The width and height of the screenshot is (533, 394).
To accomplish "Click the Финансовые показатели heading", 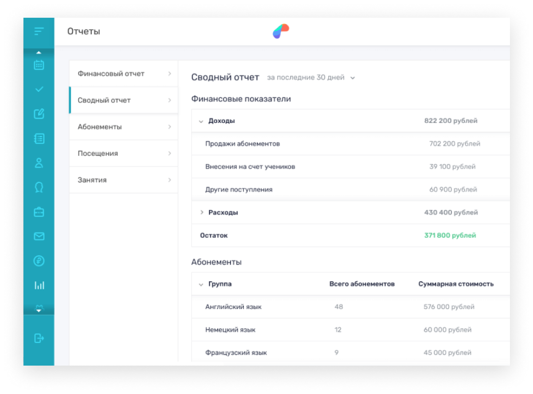I will pyautogui.click(x=241, y=99).
